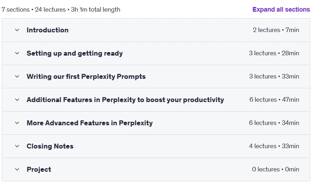Screen dimensions: 312x183
Task: Expand the Closing Notes chevron arrow
Action: [17, 146]
